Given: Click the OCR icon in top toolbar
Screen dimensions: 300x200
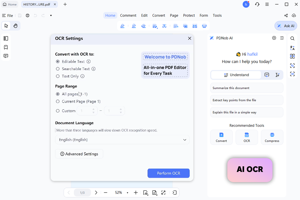Looking at the screenshot, I should [x=176, y=26].
